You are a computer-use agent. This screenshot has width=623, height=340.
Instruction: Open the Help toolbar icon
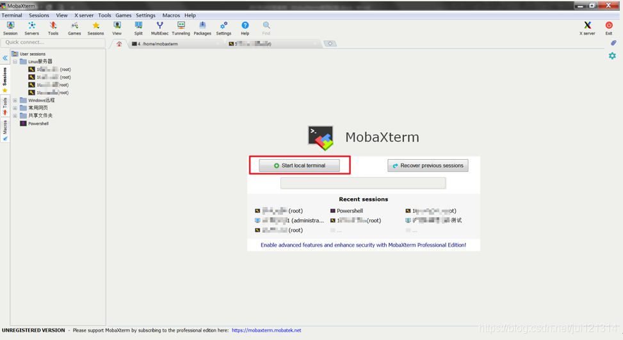pos(245,29)
